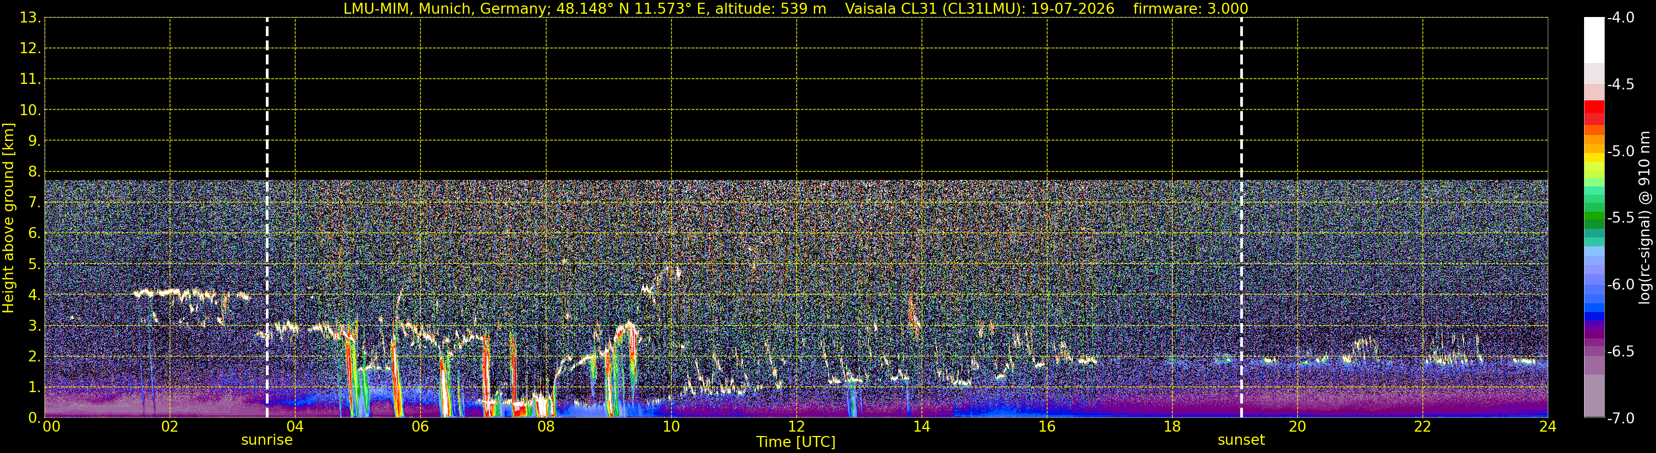Click the colorbar tick label '-7.0'
This screenshot has height=453, width=1656.
[1620, 418]
